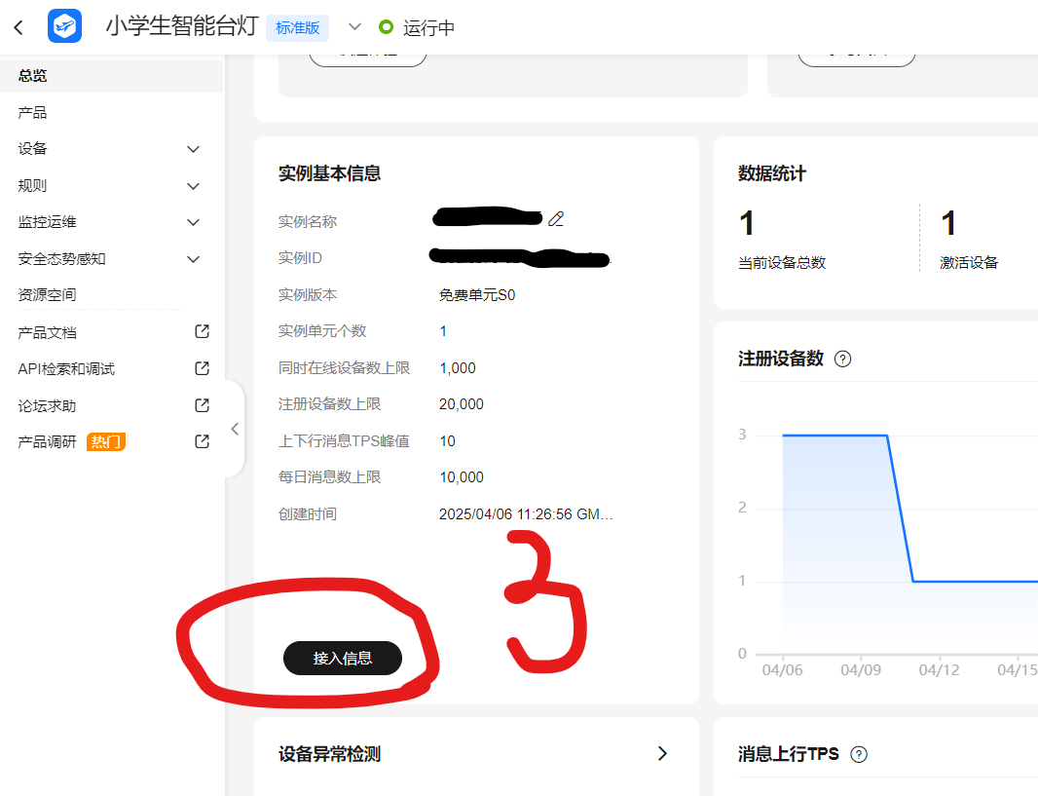This screenshot has height=796, width=1038.
Task: Expand the 设备 sidebar menu
Action: 193,149
